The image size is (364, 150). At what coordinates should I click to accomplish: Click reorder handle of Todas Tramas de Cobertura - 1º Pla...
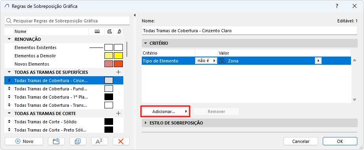click(x=9, y=97)
